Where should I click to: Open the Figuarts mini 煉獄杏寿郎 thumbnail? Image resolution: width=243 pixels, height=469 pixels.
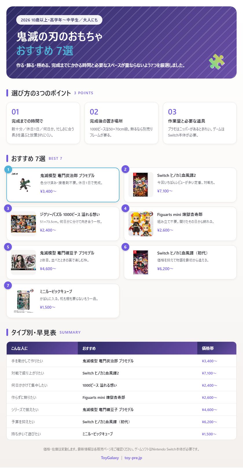141,224
